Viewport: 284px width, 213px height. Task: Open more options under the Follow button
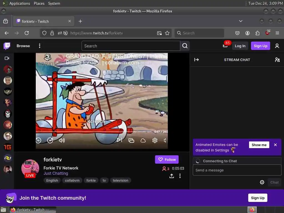tap(180, 176)
